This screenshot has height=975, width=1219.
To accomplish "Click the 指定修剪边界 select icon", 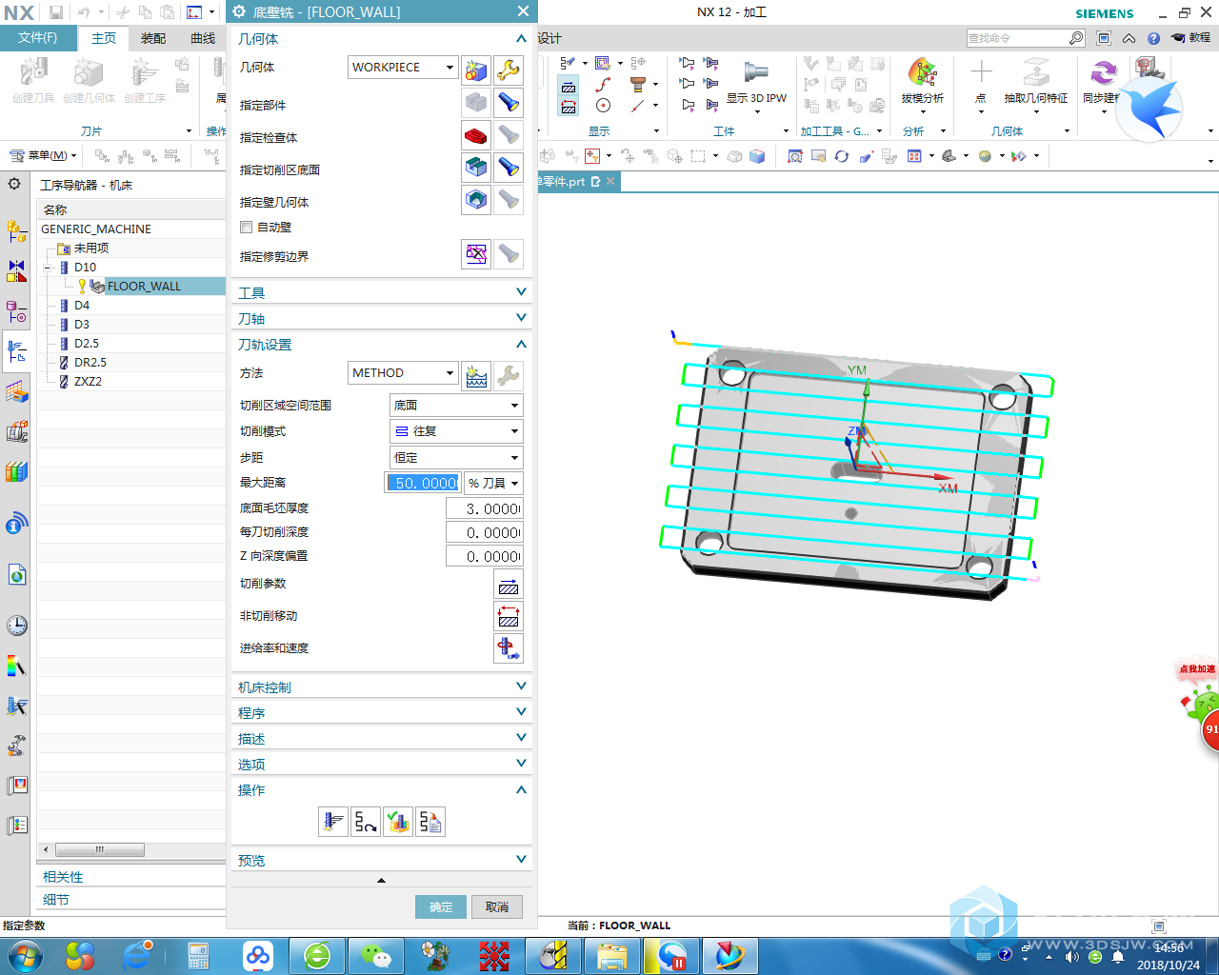I will [x=476, y=254].
